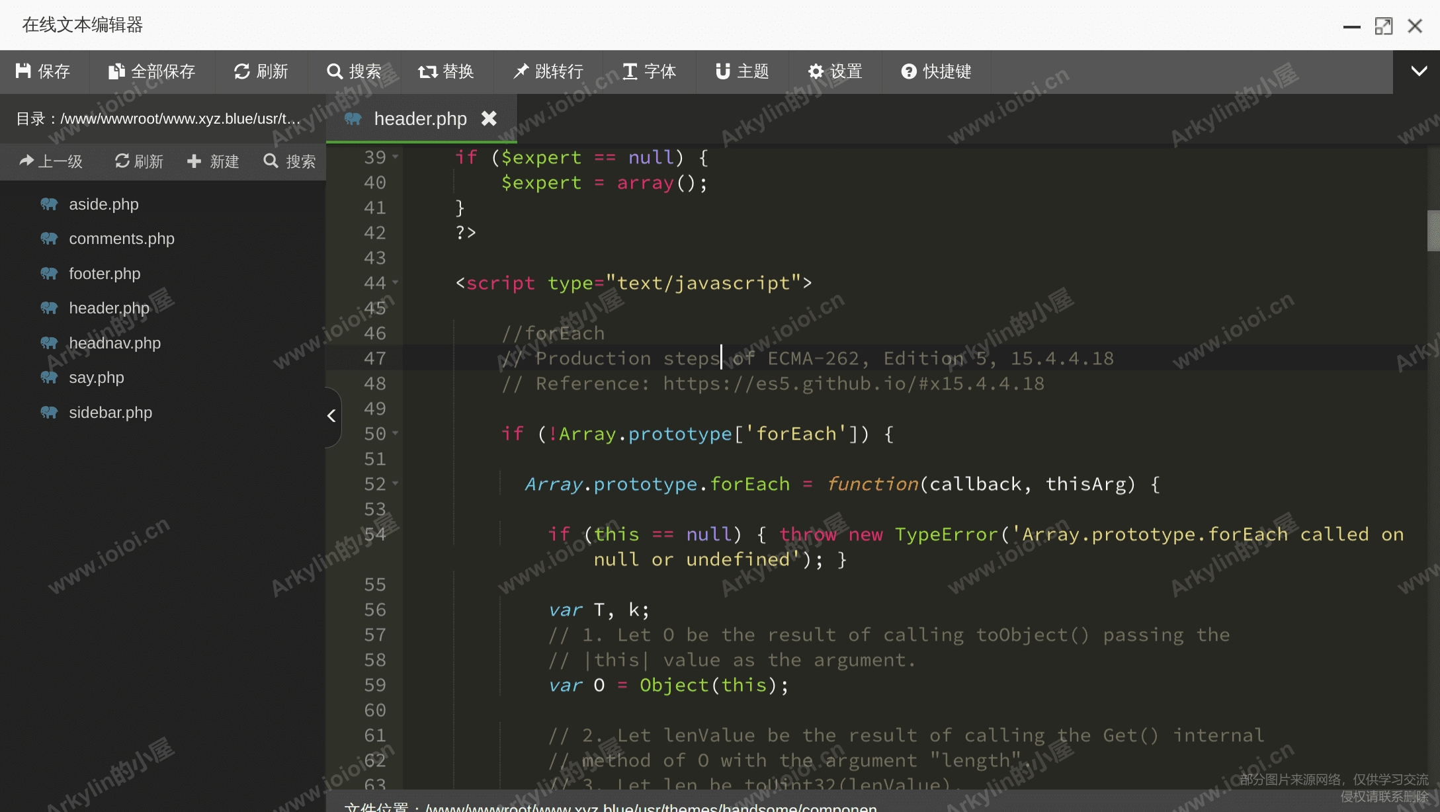Click the '$expert = array();' code line
The width and height of the screenshot is (1440, 812).
(x=604, y=183)
